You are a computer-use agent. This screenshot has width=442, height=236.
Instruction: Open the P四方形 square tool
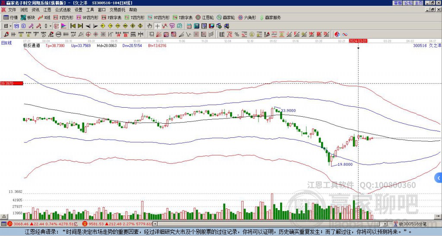tap(63, 17)
